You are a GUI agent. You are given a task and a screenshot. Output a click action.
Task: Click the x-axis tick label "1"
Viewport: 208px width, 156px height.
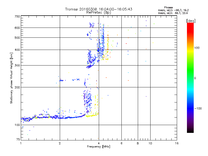(21, 143)
